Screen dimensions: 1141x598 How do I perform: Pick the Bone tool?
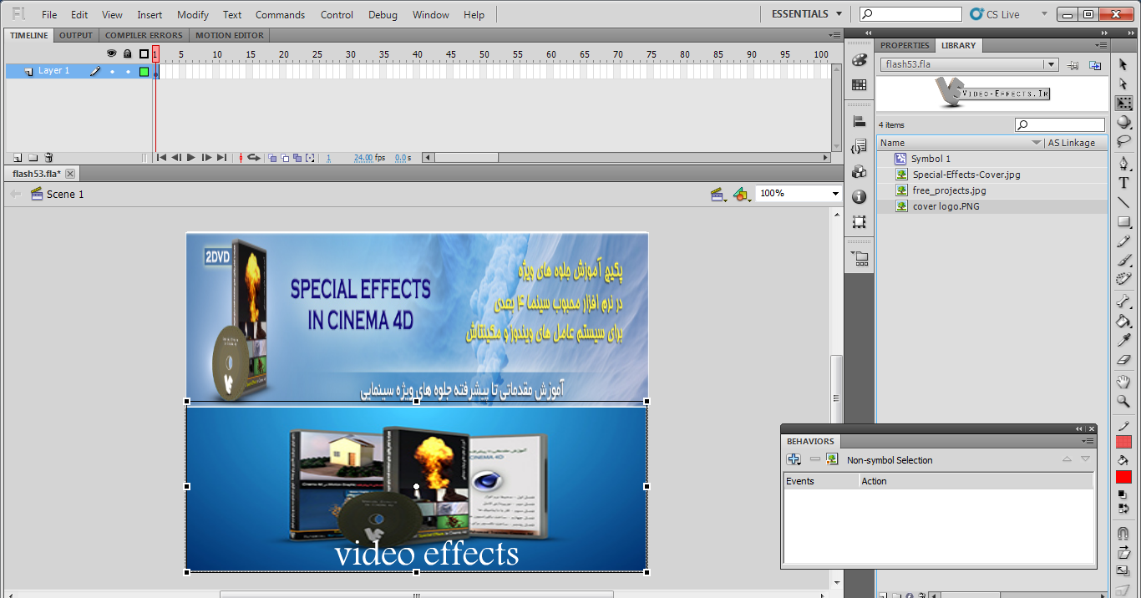pos(1123,302)
